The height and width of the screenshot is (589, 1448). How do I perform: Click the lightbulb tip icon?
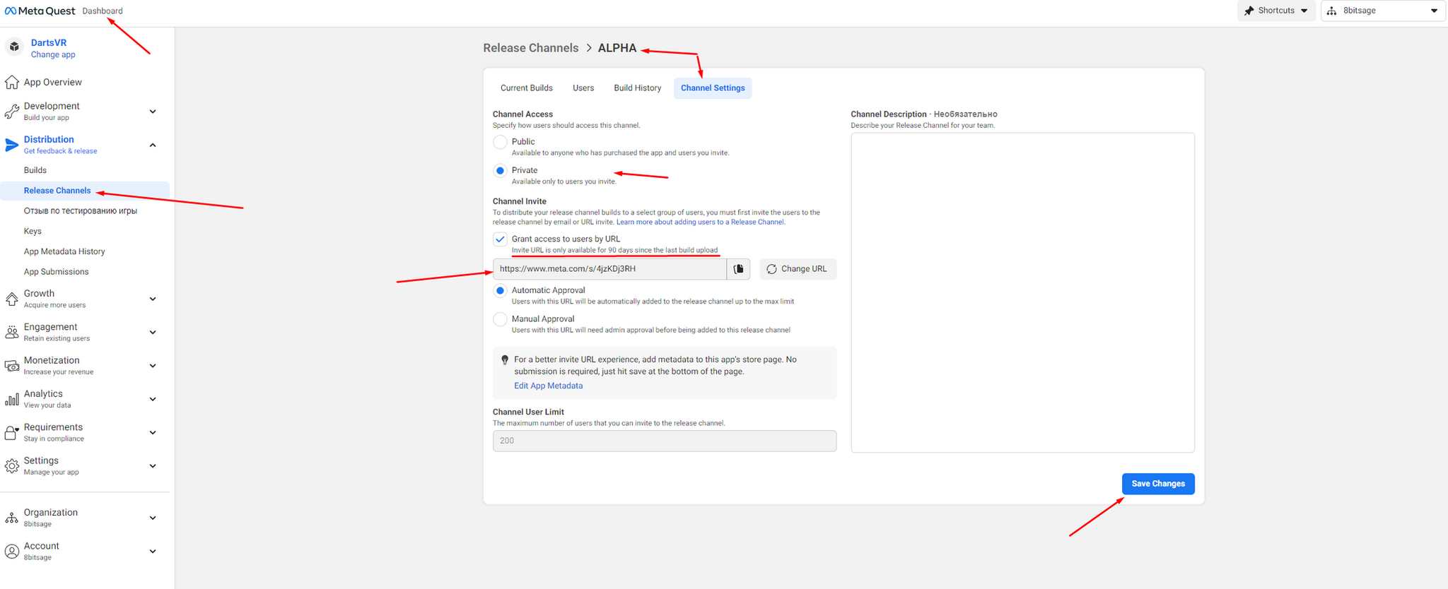pos(505,360)
